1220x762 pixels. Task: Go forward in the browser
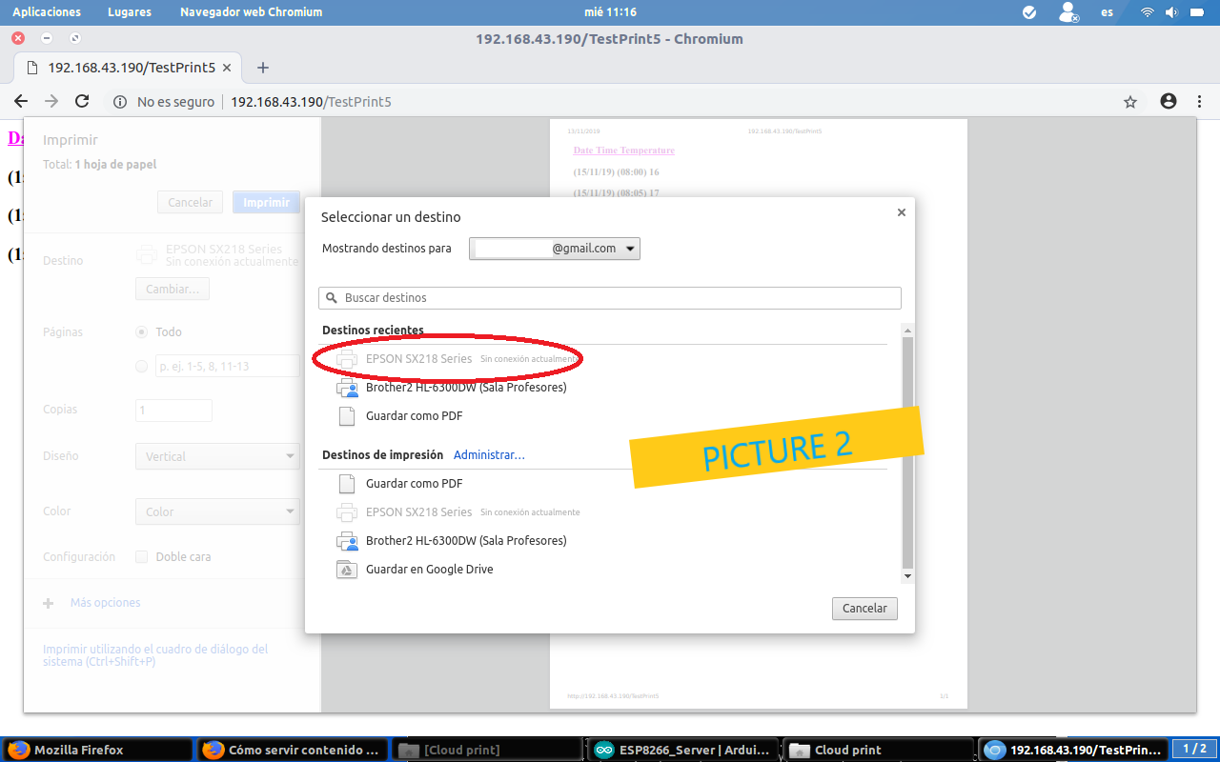(51, 101)
